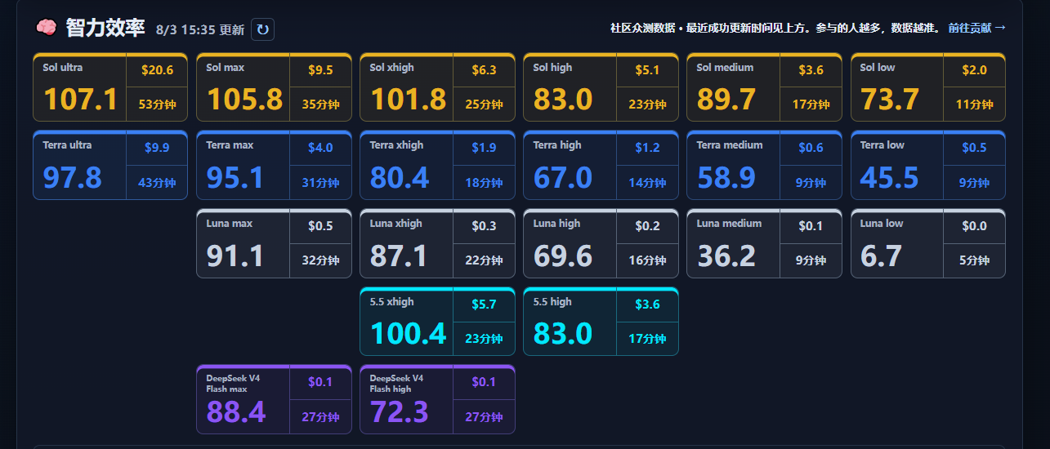
Task: Click DeepSeek V4 Flash high card
Action: point(437,399)
